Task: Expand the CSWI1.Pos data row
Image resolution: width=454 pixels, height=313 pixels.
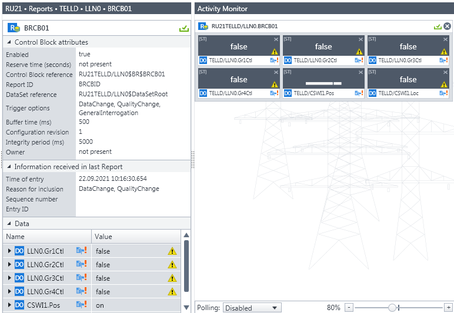Action: point(9,305)
